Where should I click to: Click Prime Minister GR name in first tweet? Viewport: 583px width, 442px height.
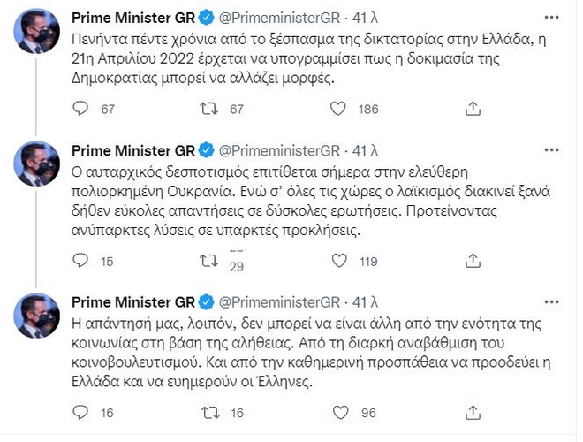click(131, 16)
